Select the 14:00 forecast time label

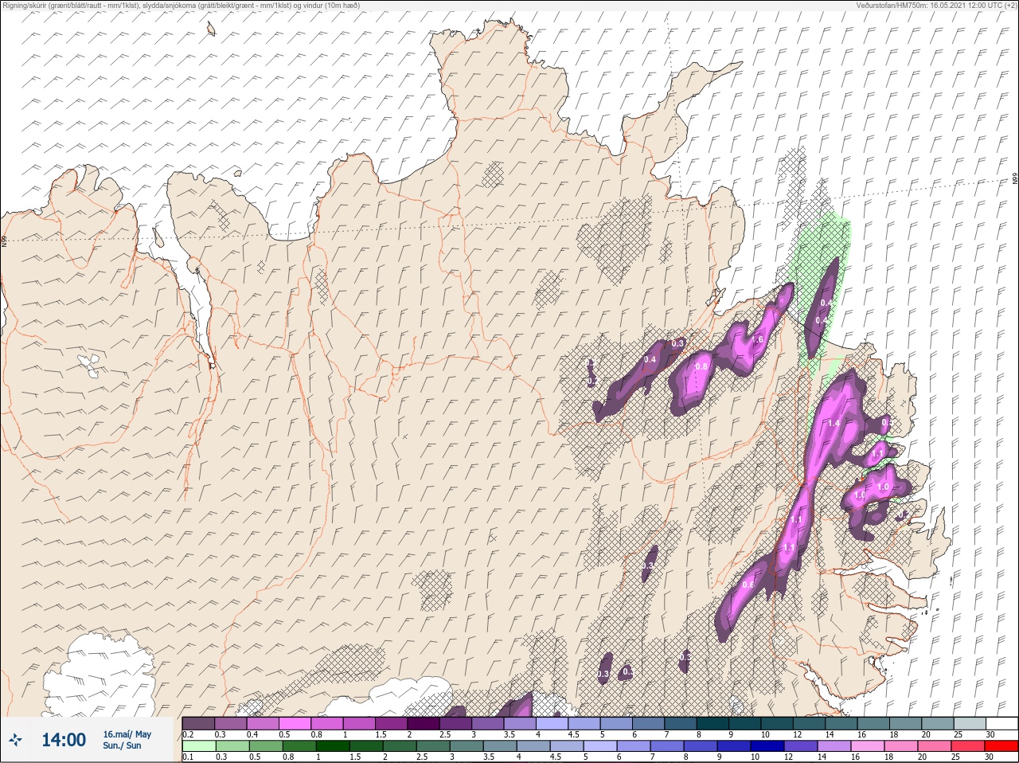click(64, 740)
